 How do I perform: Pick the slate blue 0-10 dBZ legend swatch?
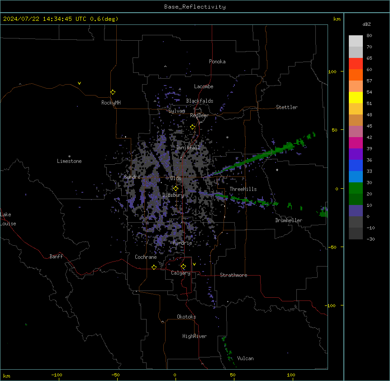coord(356,211)
